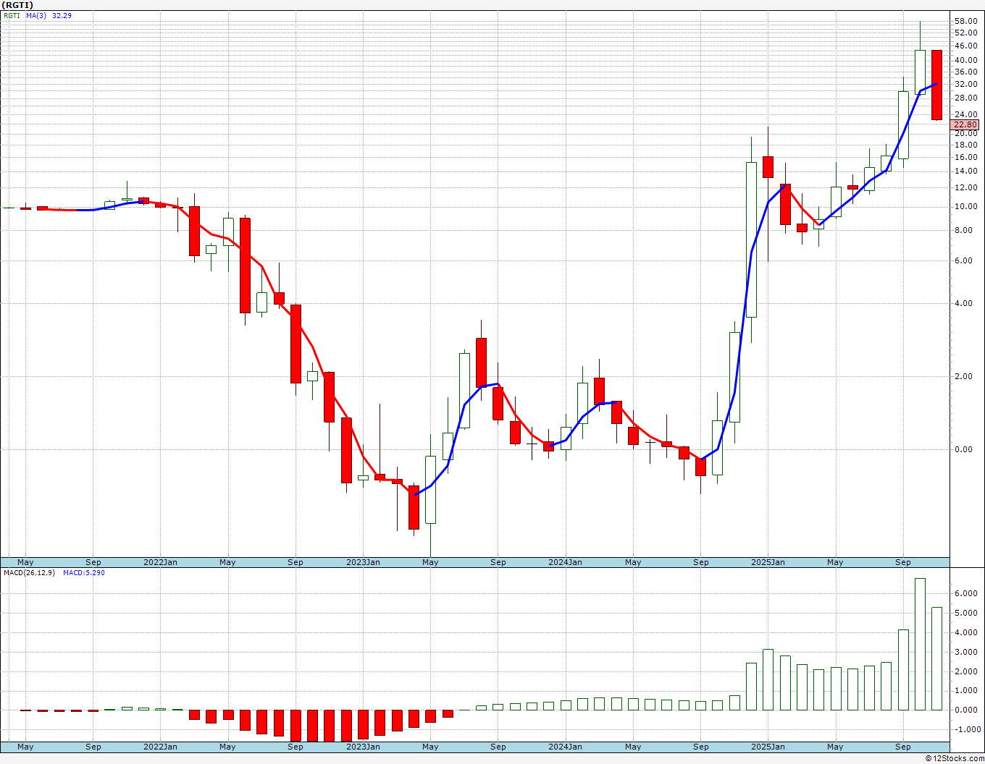Click the MACD:5.290 value readout
Image resolution: width=985 pixels, height=764 pixels.
click(x=83, y=572)
